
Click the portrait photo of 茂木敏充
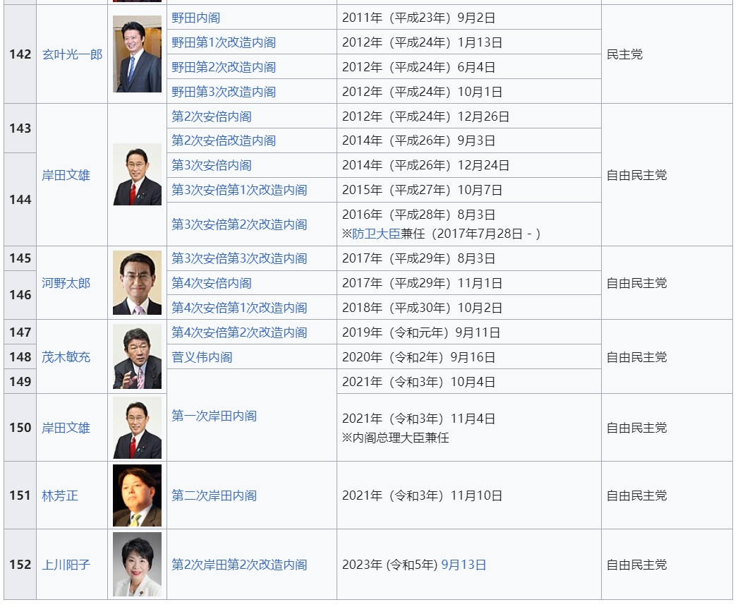(137, 356)
